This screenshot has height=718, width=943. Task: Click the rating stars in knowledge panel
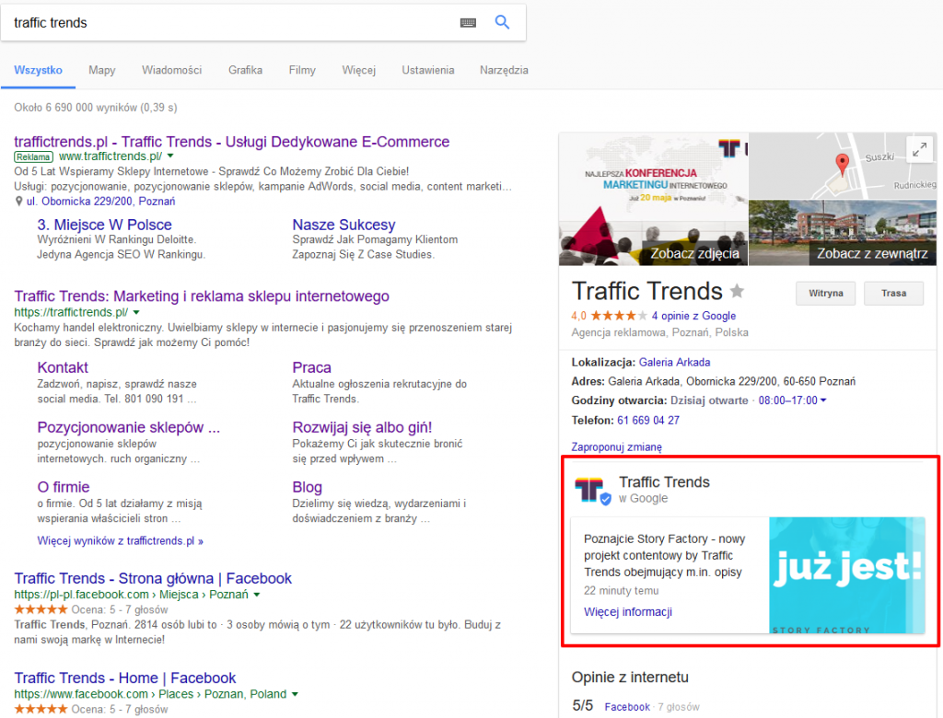pos(618,316)
